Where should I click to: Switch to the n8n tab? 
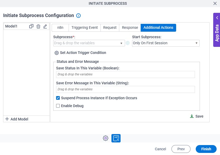point(60,27)
